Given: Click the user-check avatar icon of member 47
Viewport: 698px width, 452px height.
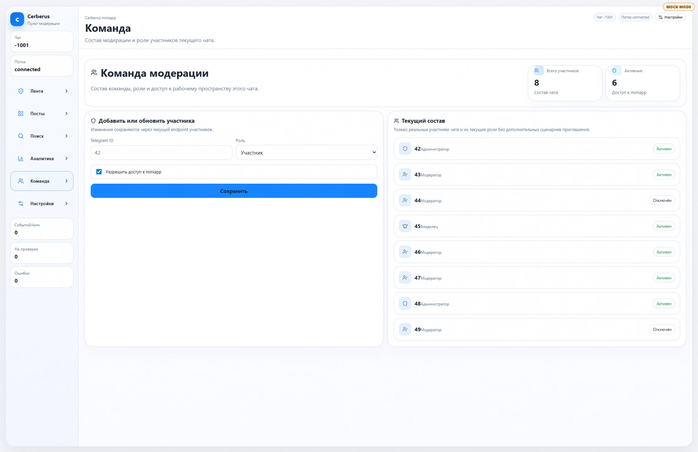Looking at the screenshot, I should click(405, 278).
